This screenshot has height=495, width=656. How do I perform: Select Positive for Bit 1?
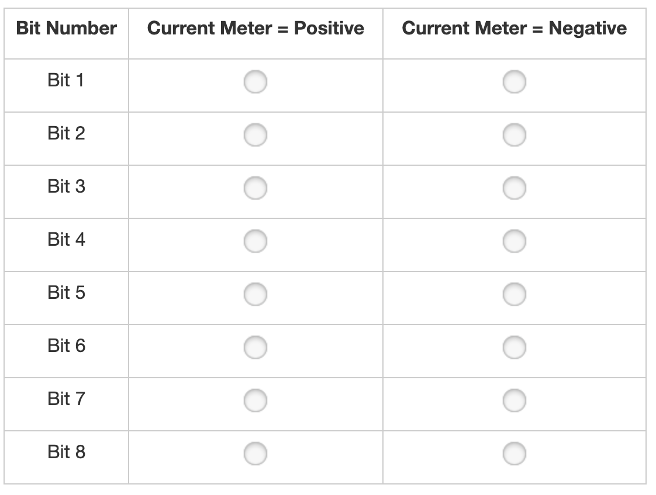point(256,82)
